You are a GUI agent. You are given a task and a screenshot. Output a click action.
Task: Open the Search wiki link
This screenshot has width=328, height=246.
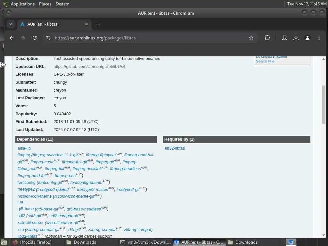tap(265, 61)
